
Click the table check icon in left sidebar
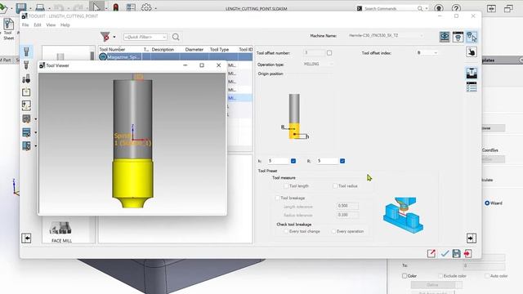click(x=26, y=132)
